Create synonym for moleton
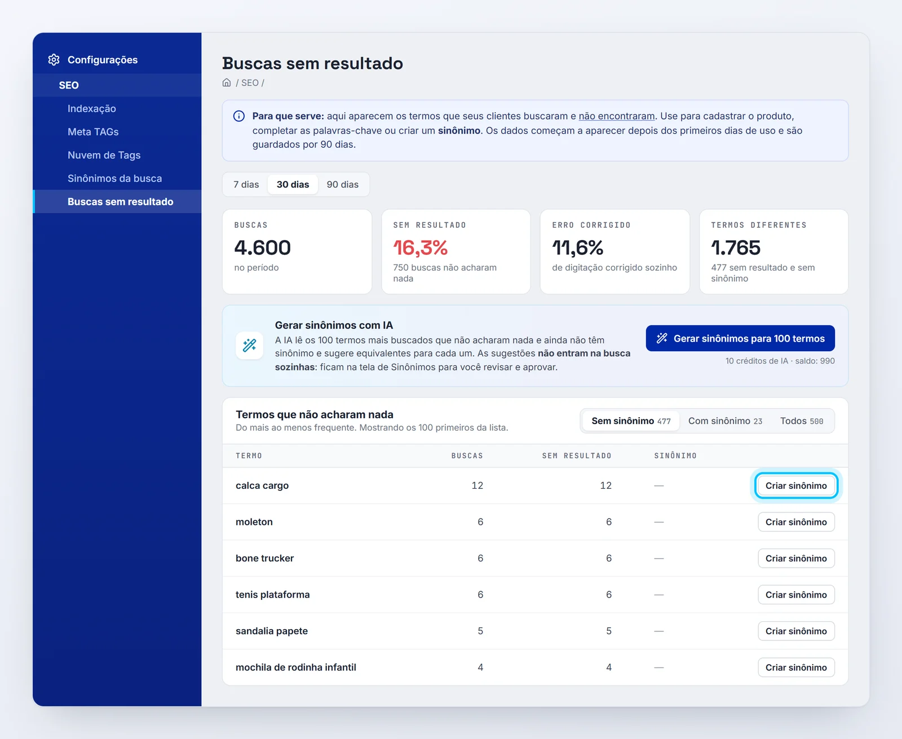The image size is (902, 739). [796, 522]
